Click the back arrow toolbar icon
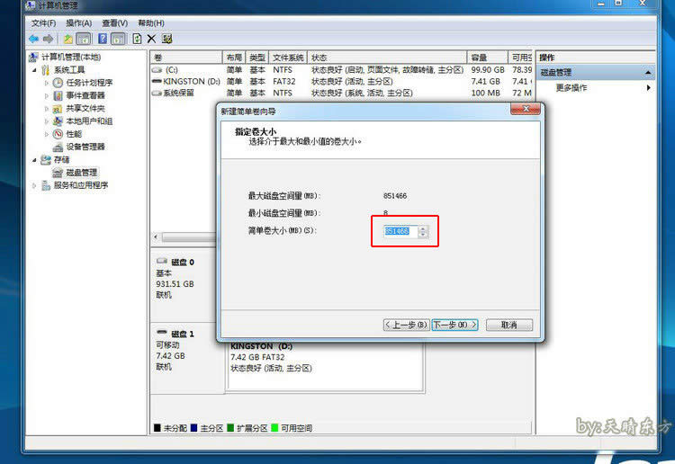Image resolution: width=675 pixels, height=464 pixels. pos(32,39)
